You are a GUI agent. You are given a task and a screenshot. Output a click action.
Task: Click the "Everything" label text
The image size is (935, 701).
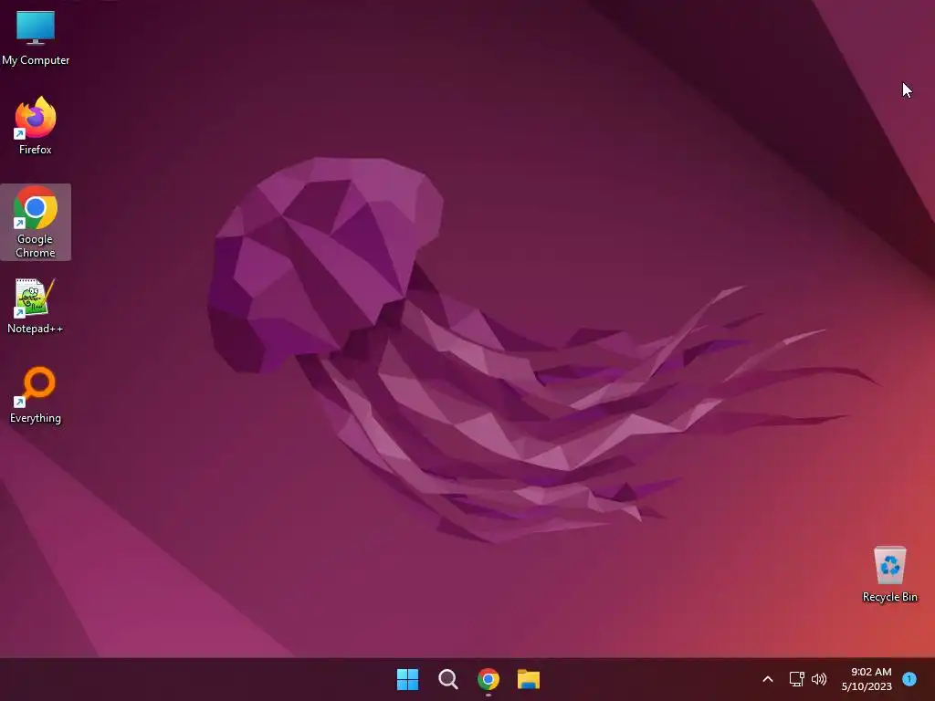pyautogui.click(x=36, y=418)
